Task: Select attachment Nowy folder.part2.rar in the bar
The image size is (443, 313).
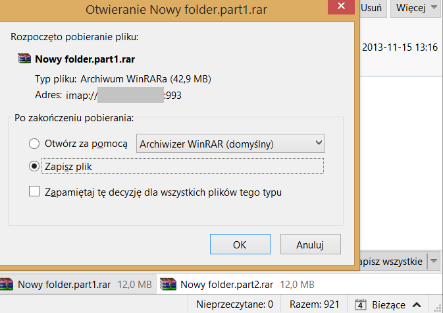Action: pos(238,284)
